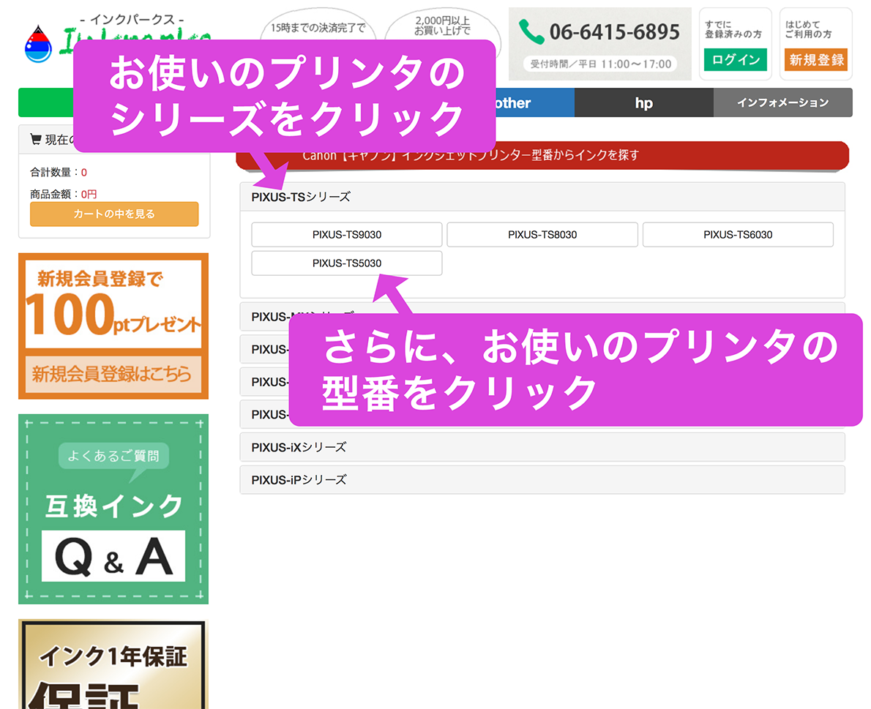Click the 受付時間／平日 11:00〜17:00 text

(x=600, y=64)
